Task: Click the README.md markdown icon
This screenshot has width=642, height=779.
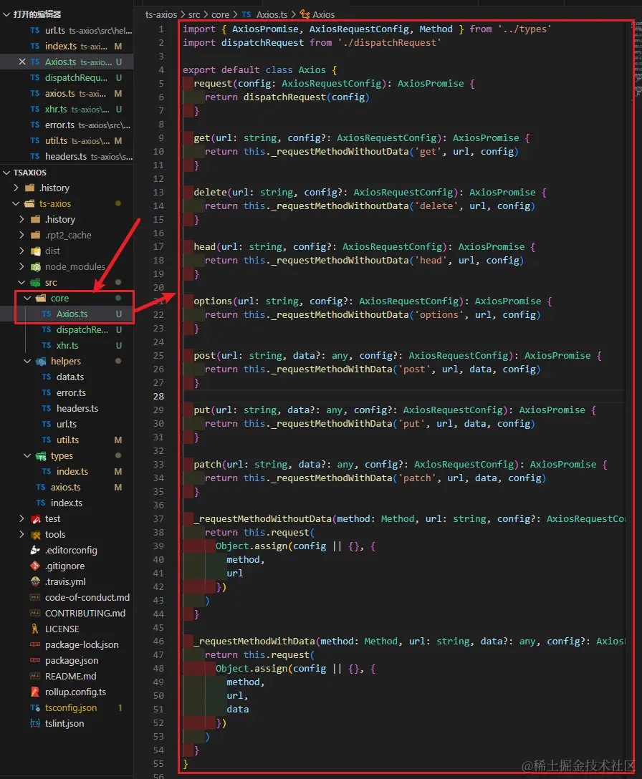Action: [35, 676]
